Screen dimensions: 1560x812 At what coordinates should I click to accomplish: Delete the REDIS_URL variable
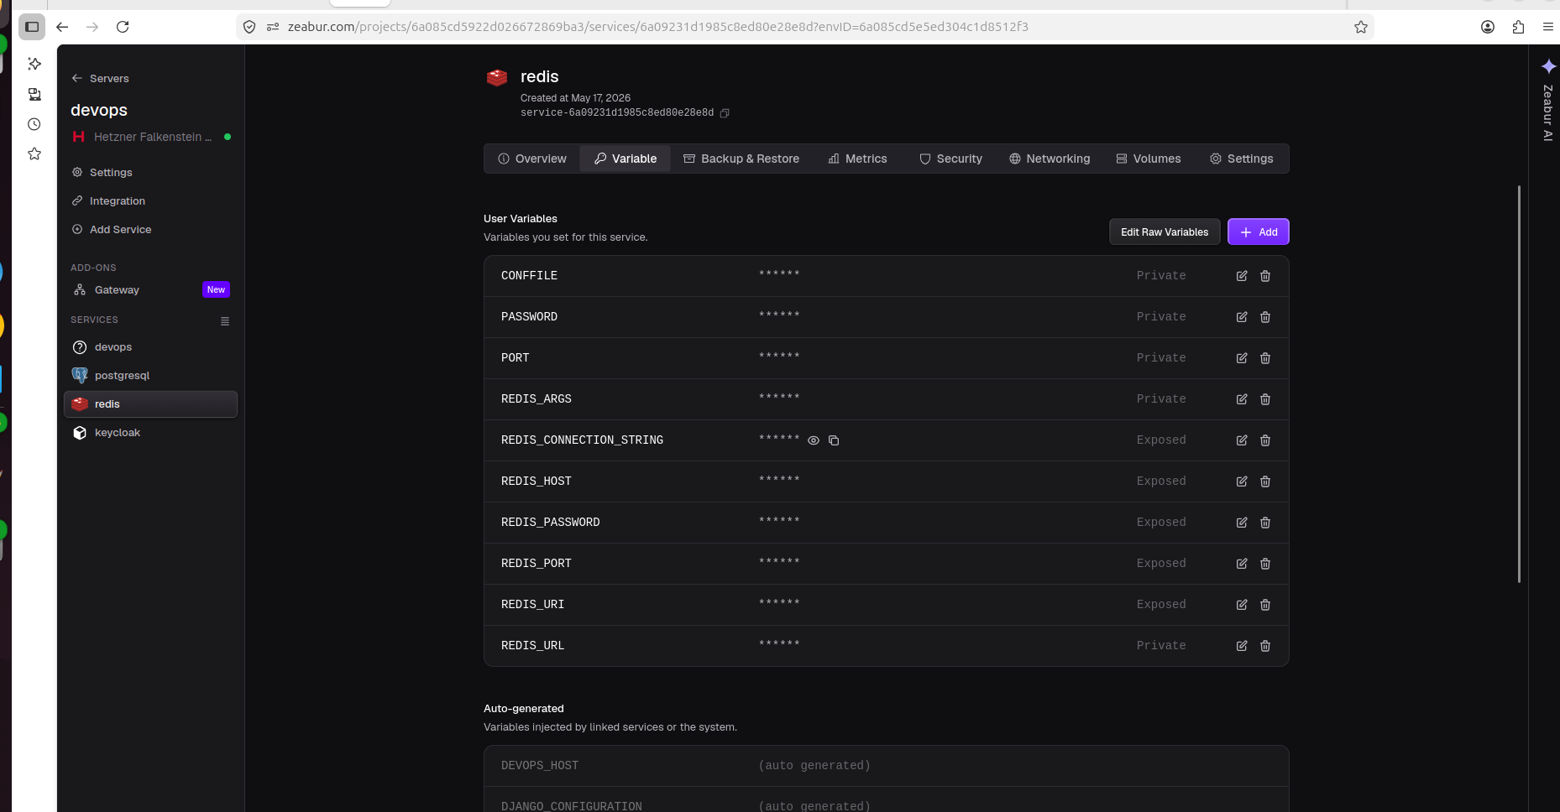1265,646
